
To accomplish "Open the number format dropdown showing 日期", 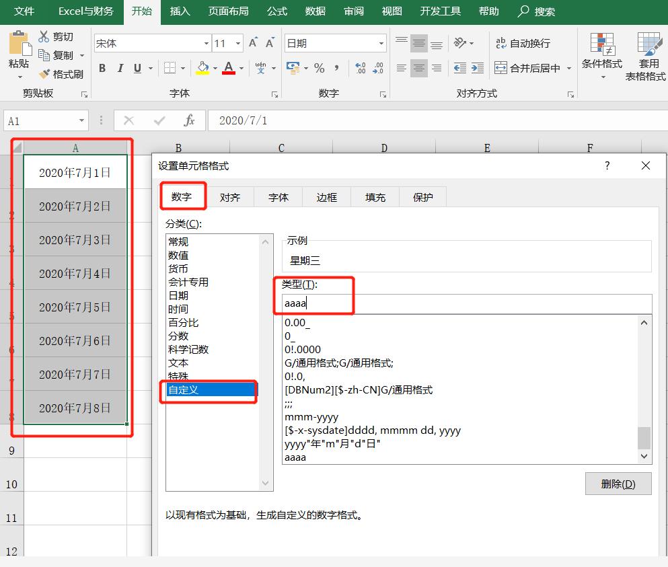I will [382, 42].
